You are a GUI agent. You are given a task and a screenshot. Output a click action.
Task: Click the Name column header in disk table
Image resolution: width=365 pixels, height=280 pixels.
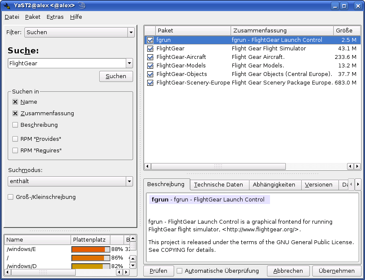(38, 240)
